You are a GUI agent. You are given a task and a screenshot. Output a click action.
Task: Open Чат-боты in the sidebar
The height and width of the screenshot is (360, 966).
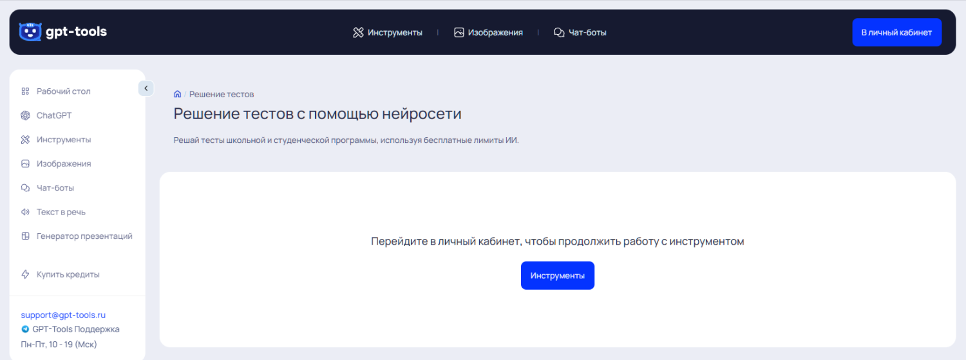coord(55,188)
